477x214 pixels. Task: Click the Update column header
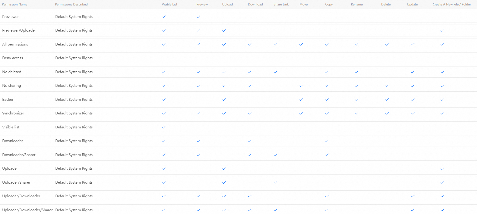pos(412,4)
